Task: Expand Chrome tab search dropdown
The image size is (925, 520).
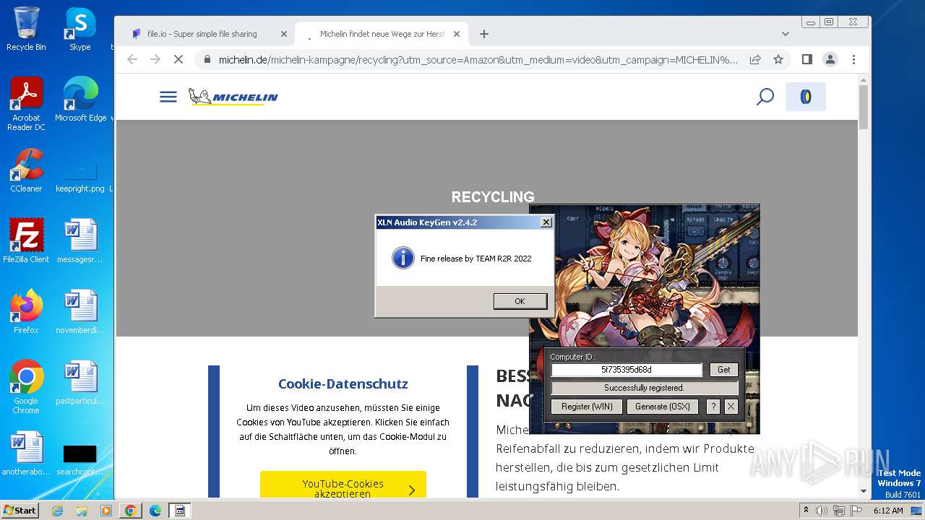Action: [786, 34]
